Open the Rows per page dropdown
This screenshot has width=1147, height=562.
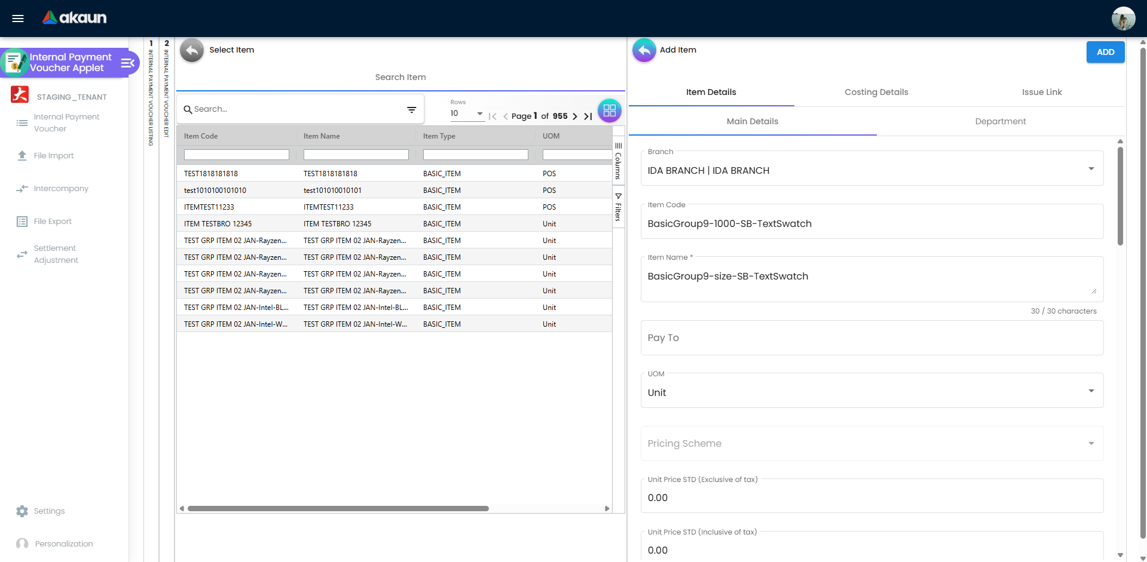click(467, 113)
